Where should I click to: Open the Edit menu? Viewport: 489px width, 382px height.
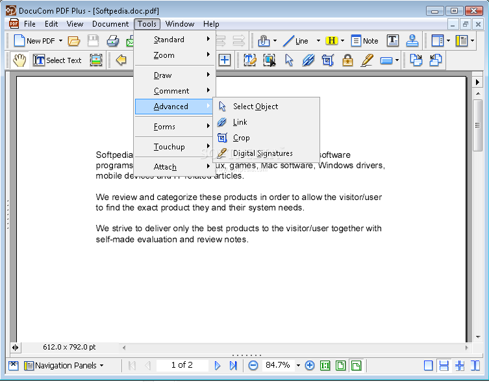[x=51, y=24]
